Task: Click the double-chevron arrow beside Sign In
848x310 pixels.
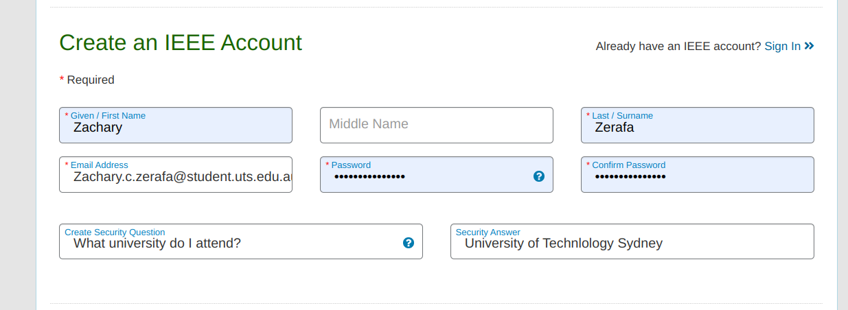Action: [x=810, y=46]
